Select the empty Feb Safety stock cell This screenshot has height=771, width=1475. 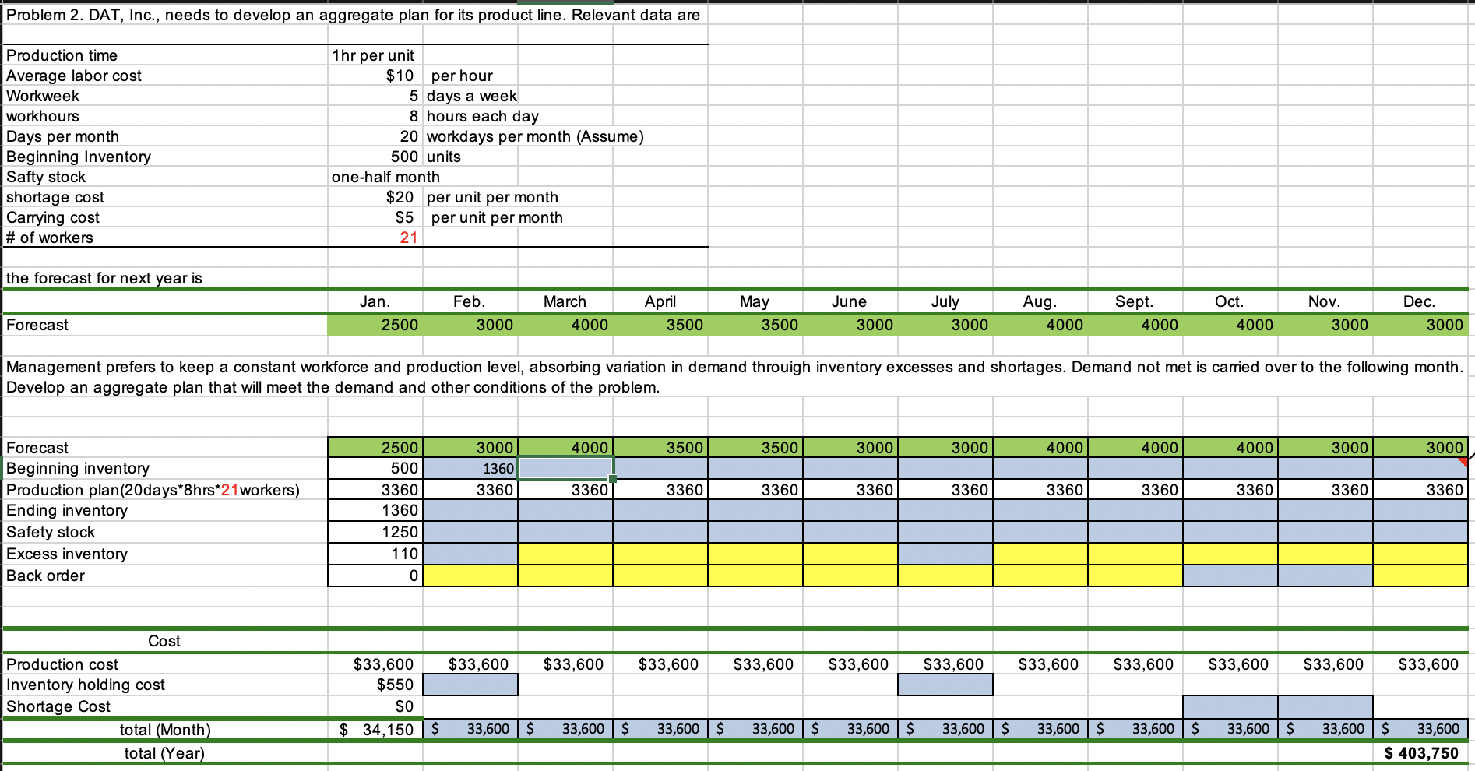click(470, 532)
